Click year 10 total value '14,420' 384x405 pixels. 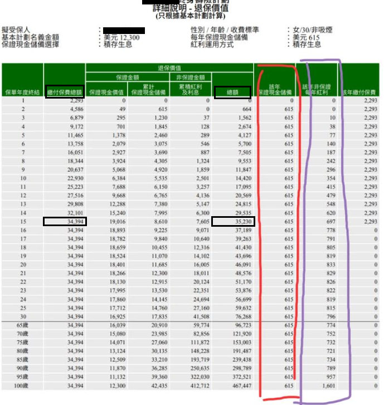click(243, 178)
